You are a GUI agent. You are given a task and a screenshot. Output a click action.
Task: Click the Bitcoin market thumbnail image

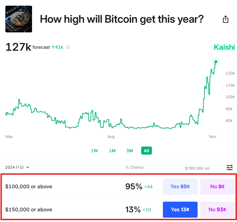pyautogui.click(x=19, y=19)
